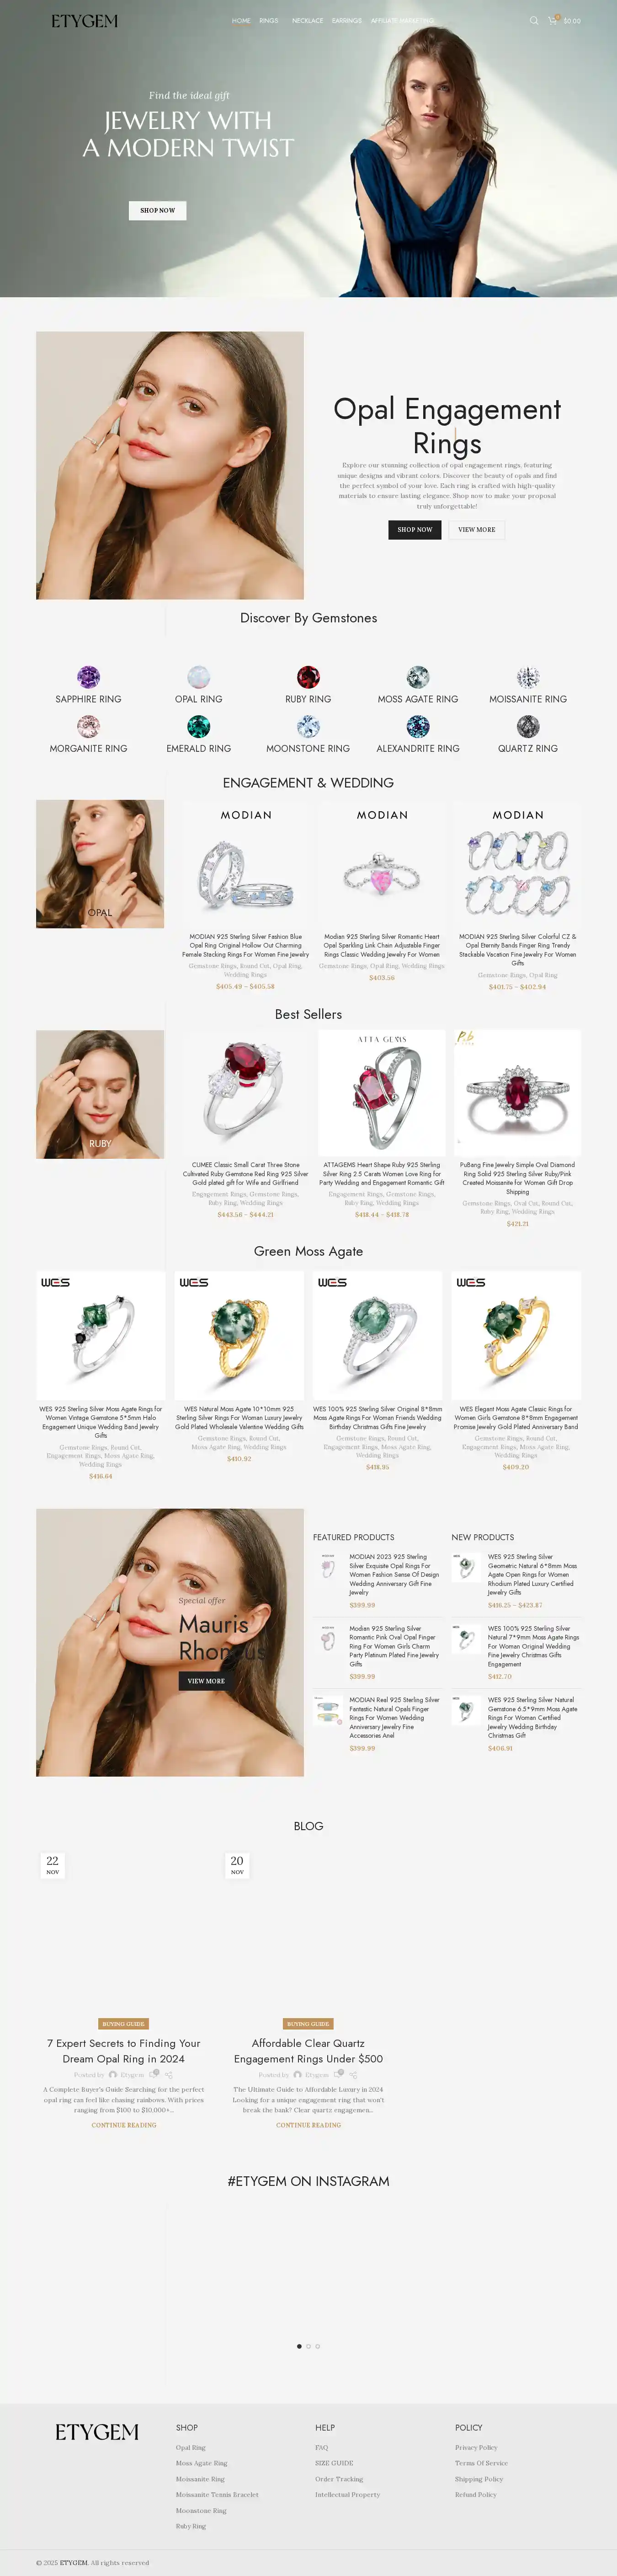Go to EARRINGS in the top navigation

pos(347,20)
